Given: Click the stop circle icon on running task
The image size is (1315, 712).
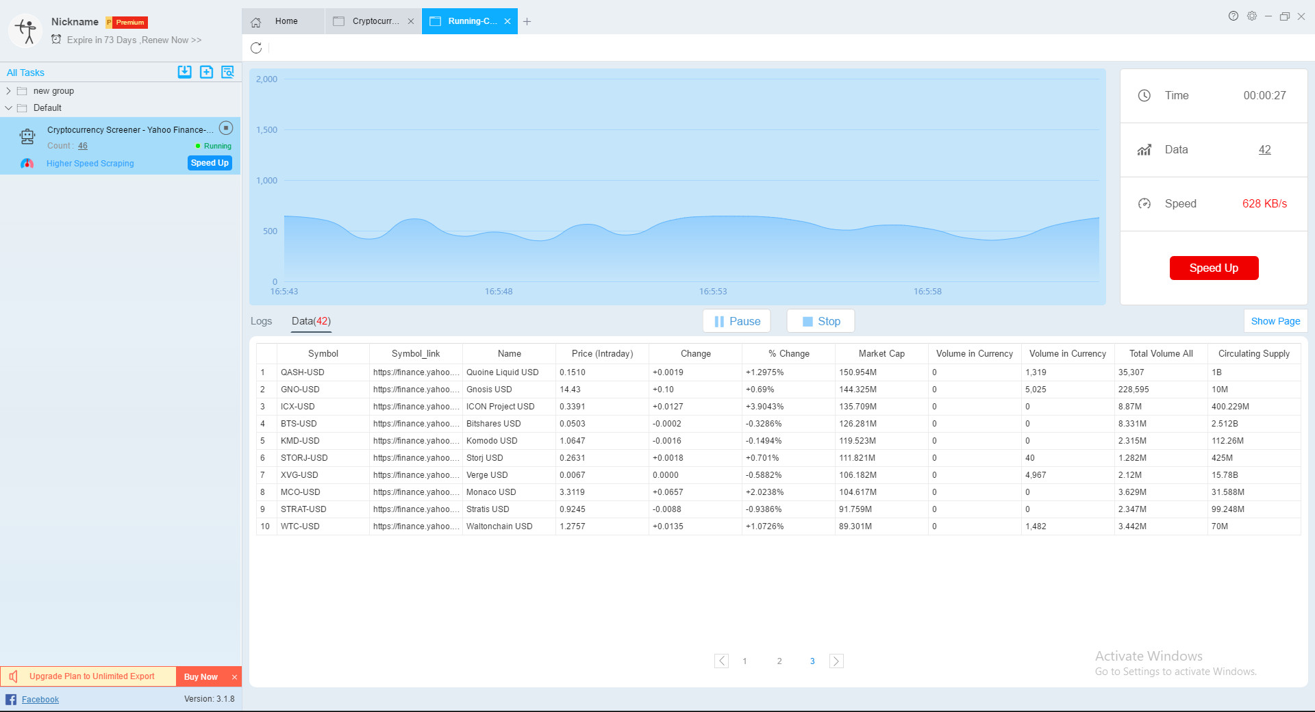Looking at the screenshot, I should (x=226, y=128).
